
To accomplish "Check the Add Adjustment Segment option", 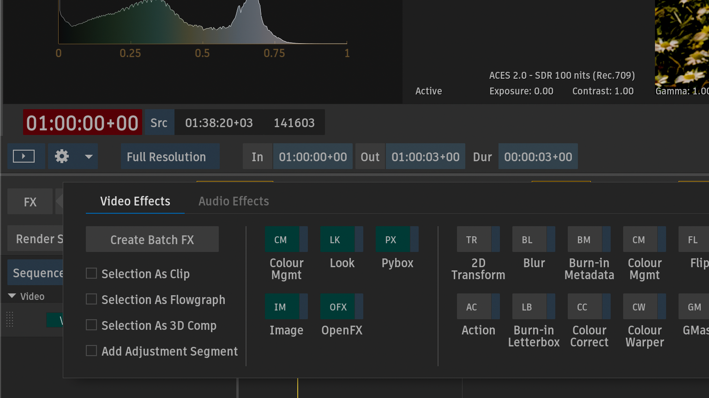I will [91, 351].
